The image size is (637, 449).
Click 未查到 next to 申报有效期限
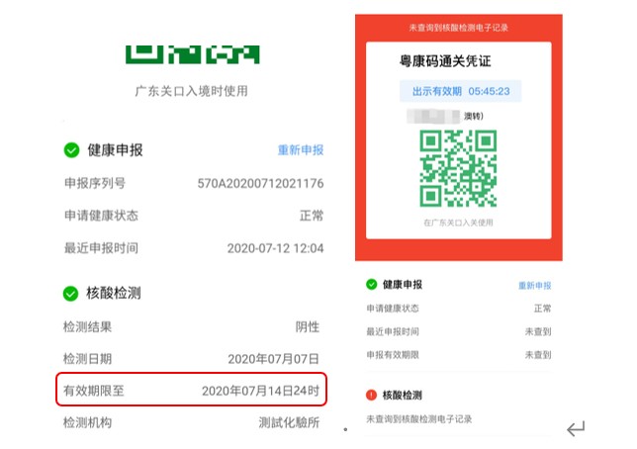pos(538,355)
